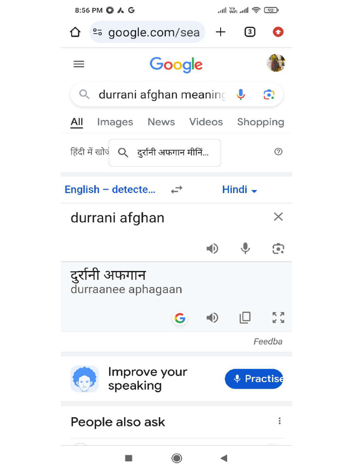Listen to source text durrani afghan
Screen dimensions: 353x471
tap(212, 248)
